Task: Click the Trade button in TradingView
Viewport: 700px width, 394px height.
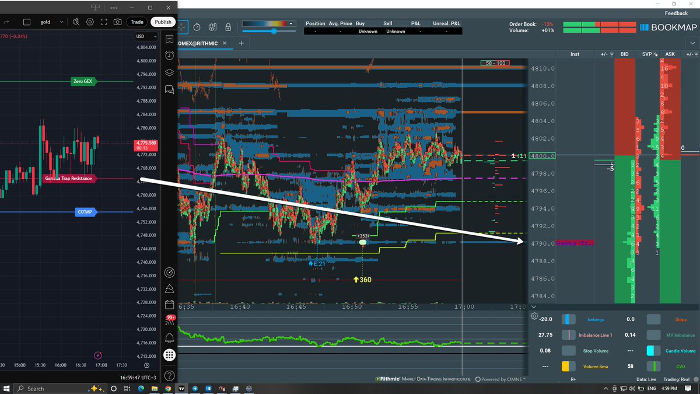Action: click(x=137, y=22)
